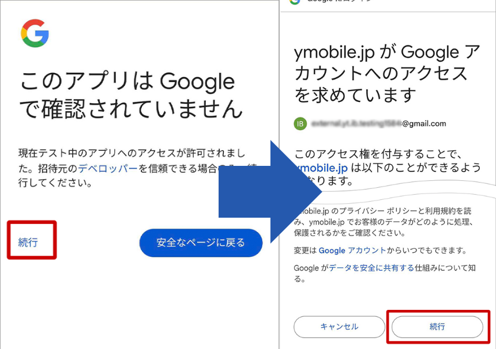Screen dimensions: 496x349
Task: Select the gmail.com account entry
Action: tap(369, 124)
